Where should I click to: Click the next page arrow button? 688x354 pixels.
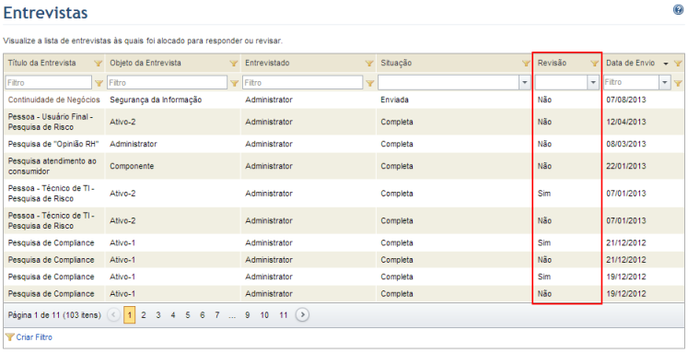[x=302, y=315]
